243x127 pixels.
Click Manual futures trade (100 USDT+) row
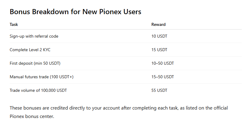click(x=126, y=77)
